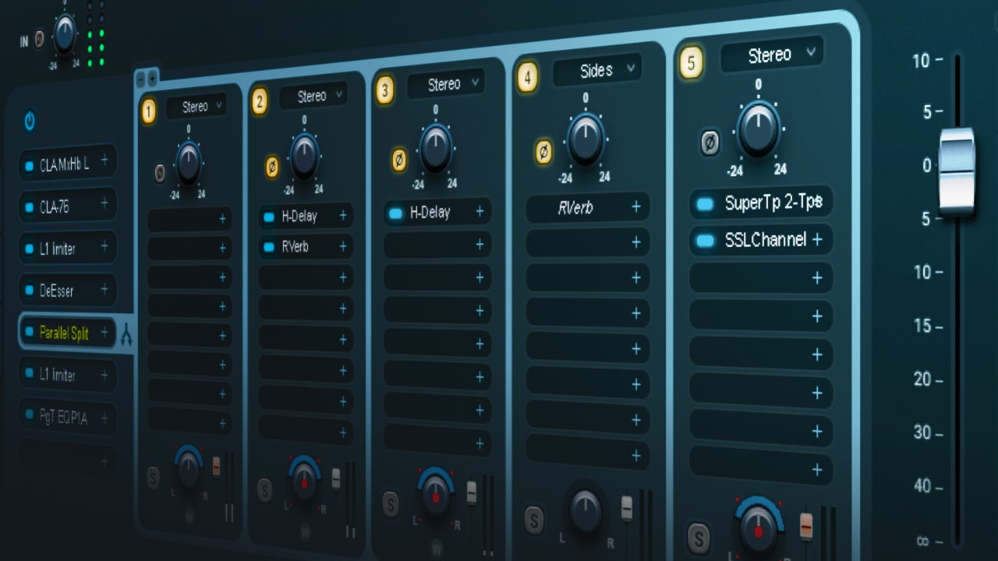Toggle phase invert on chain 5

coord(710,143)
